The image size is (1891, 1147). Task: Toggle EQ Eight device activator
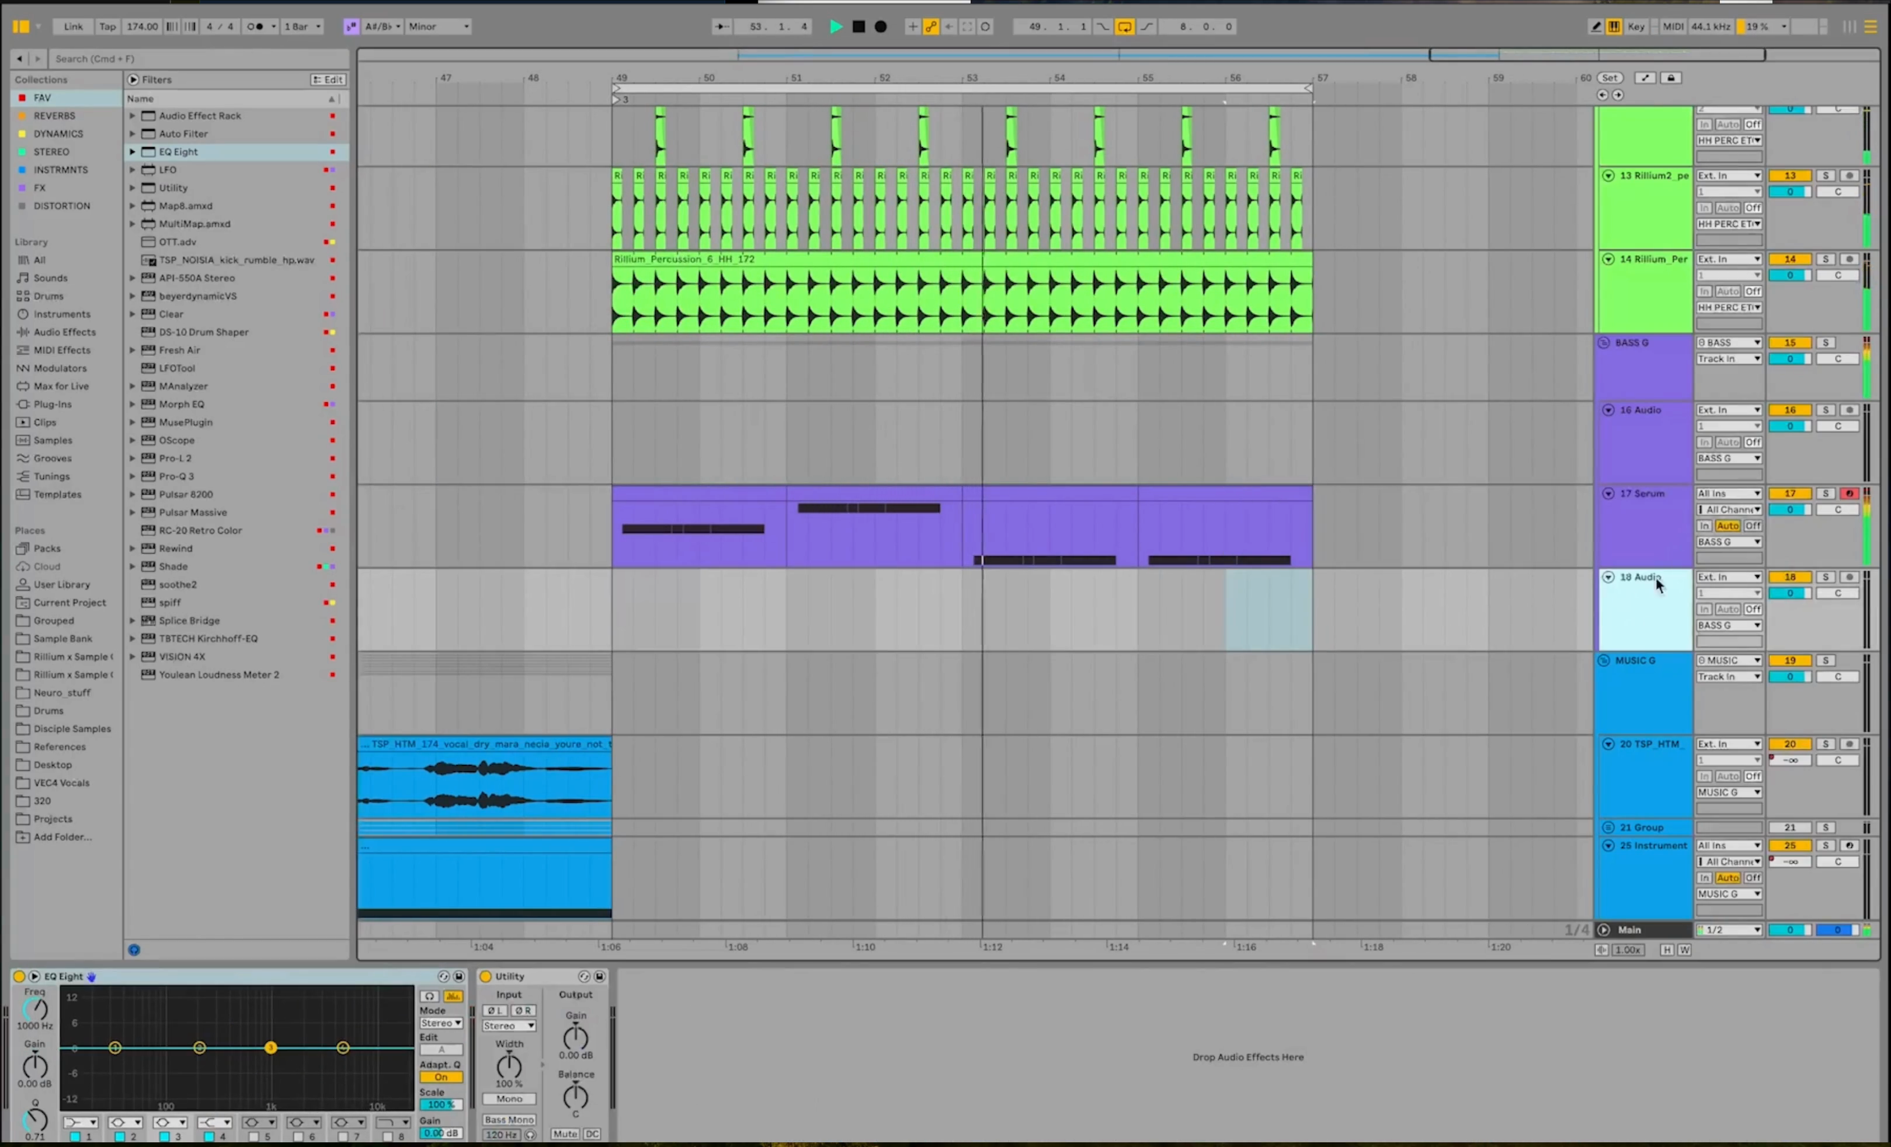[19, 976]
